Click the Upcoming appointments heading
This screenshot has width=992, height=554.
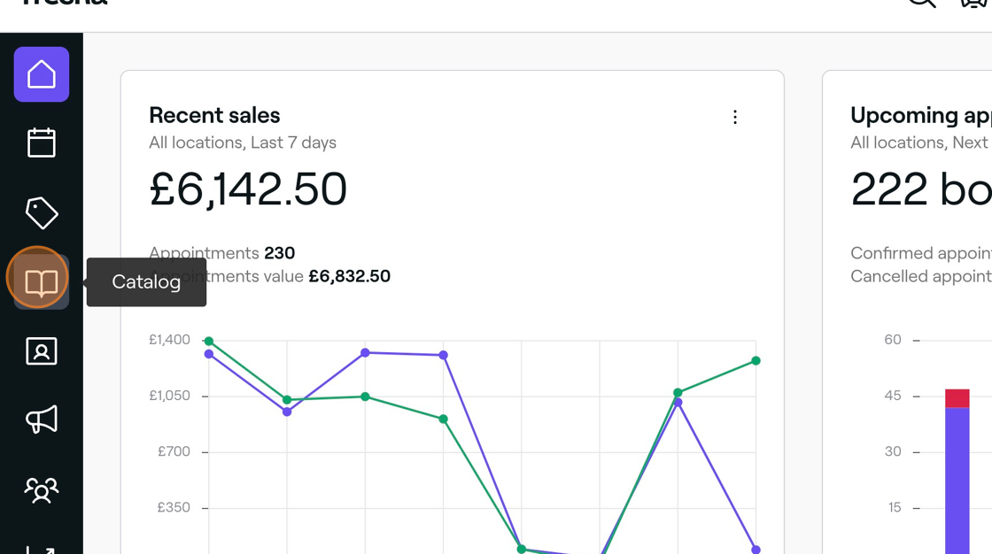click(921, 116)
